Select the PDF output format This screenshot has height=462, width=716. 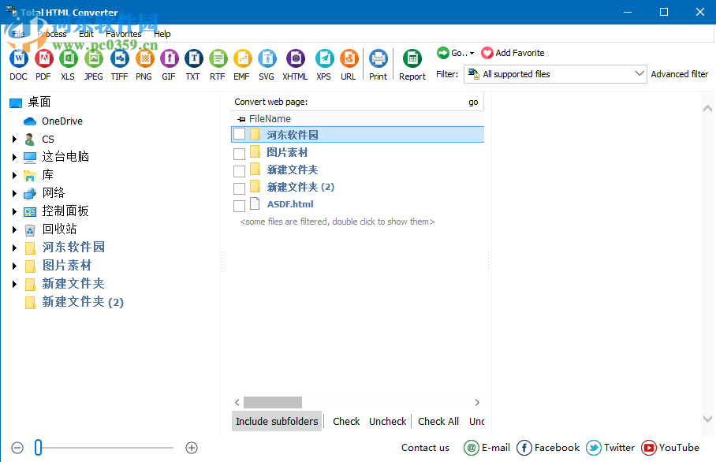[43, 58]
